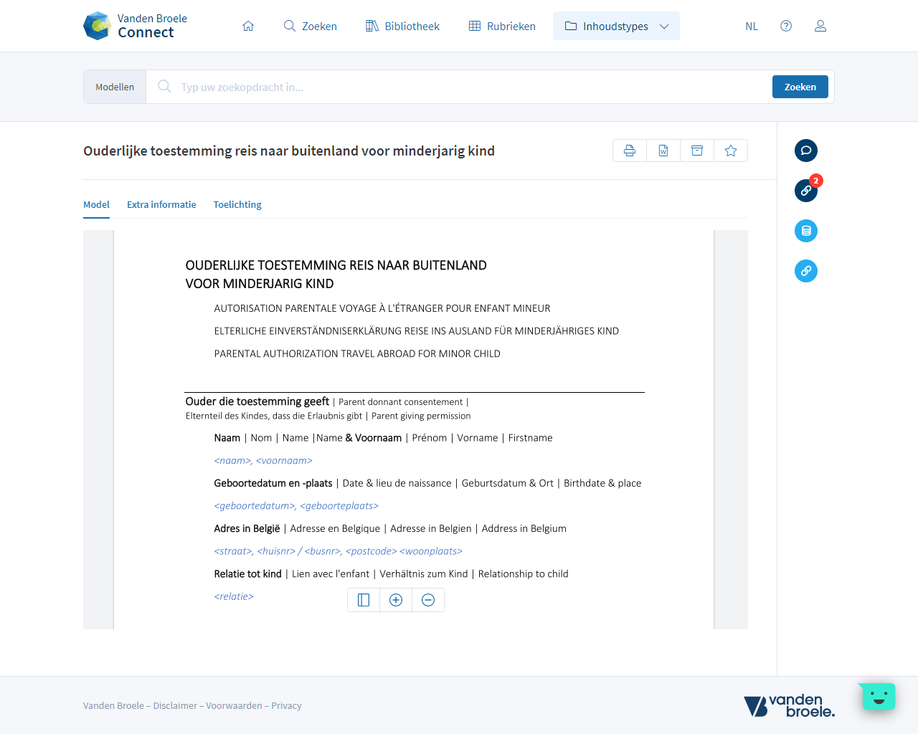Switch to the Extra informatie tab
Image resolution: width=918 pixels, height=734 pixels.
[x=161, y=204]
